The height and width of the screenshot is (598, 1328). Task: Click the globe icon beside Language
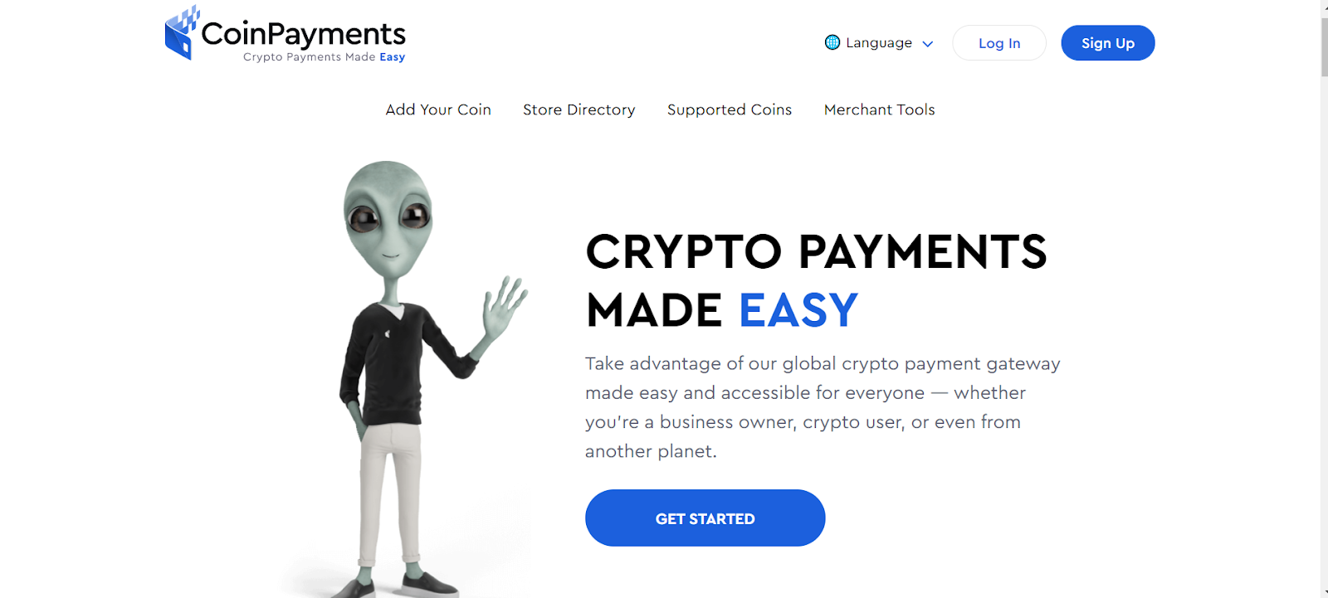tap(832, 42)
